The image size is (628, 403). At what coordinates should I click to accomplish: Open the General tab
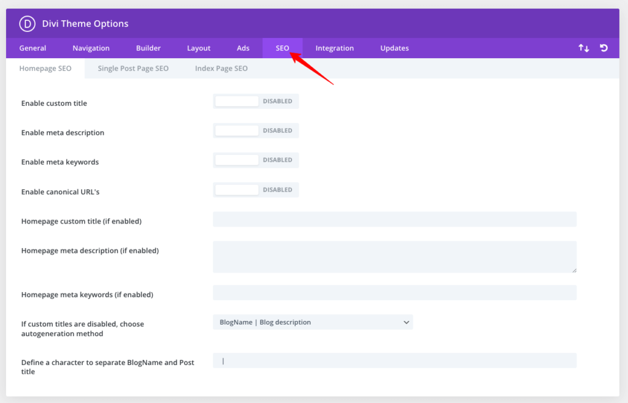tap(33, 48)
